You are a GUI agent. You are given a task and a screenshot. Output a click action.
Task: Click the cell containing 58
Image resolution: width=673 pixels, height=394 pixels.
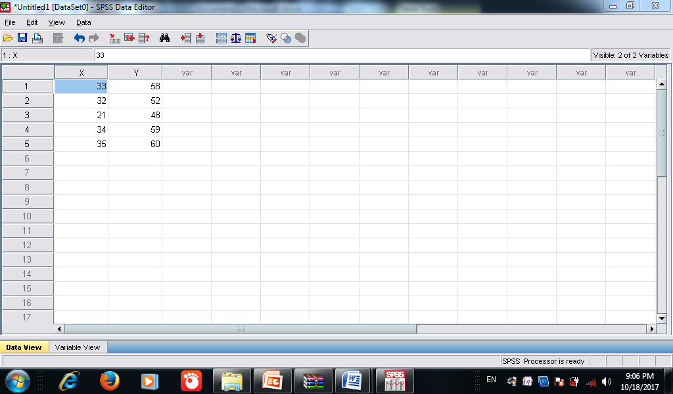coord(135,86)
